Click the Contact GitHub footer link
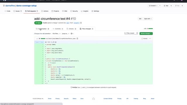Screen dimensions: 187x105 [108, 99]
